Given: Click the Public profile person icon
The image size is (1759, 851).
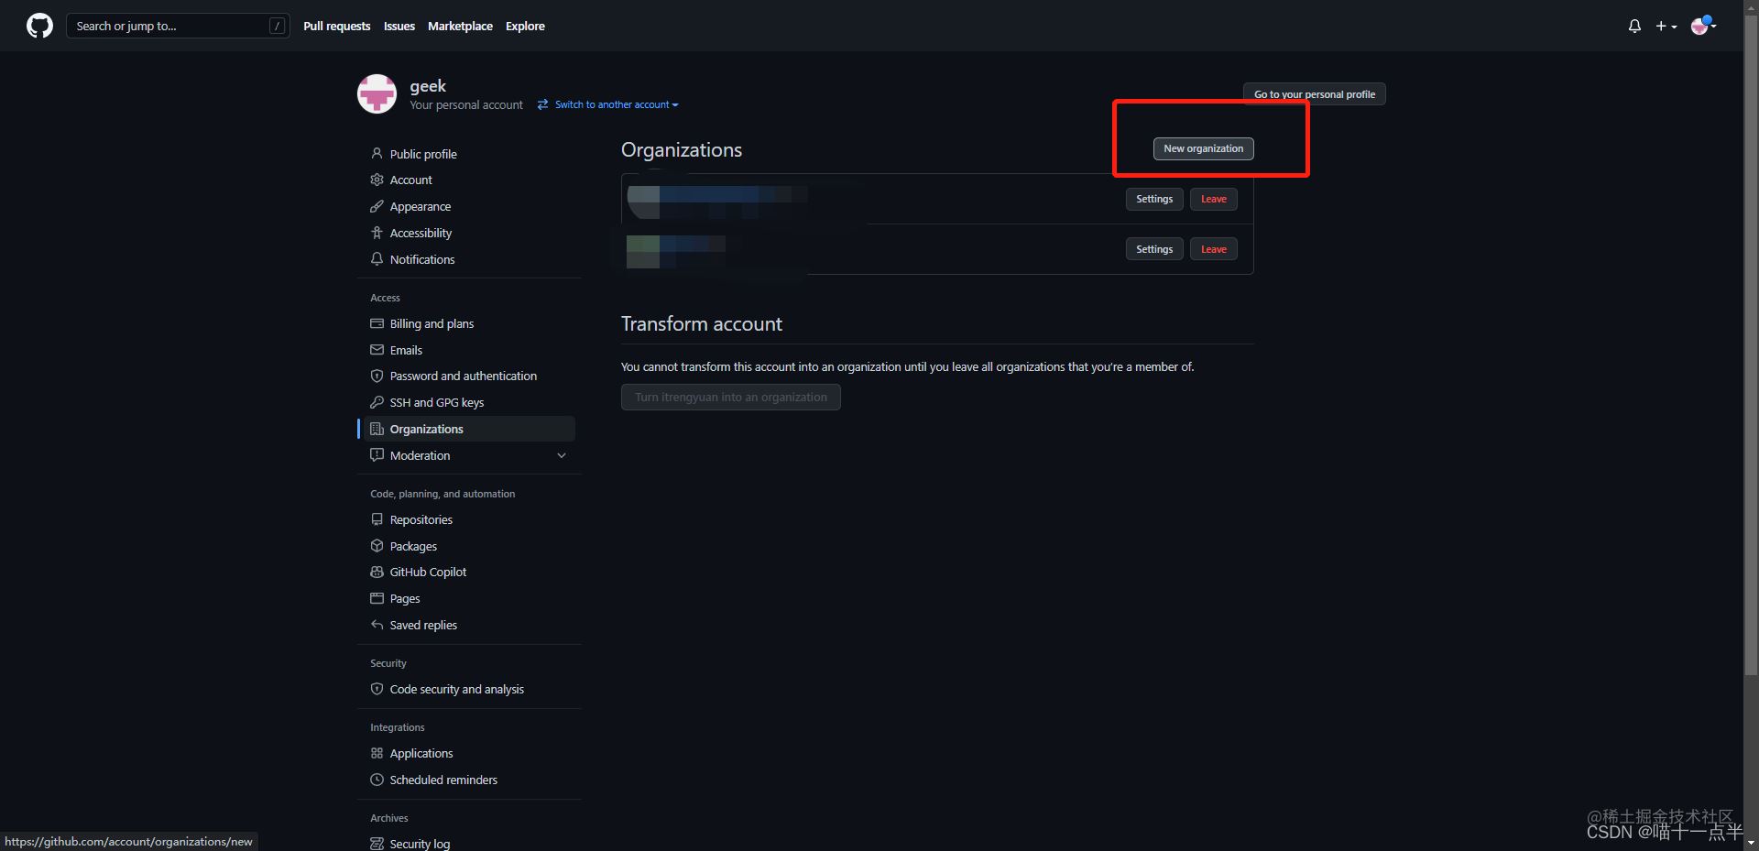Looking at the screenshot, I should pos(377,154).
